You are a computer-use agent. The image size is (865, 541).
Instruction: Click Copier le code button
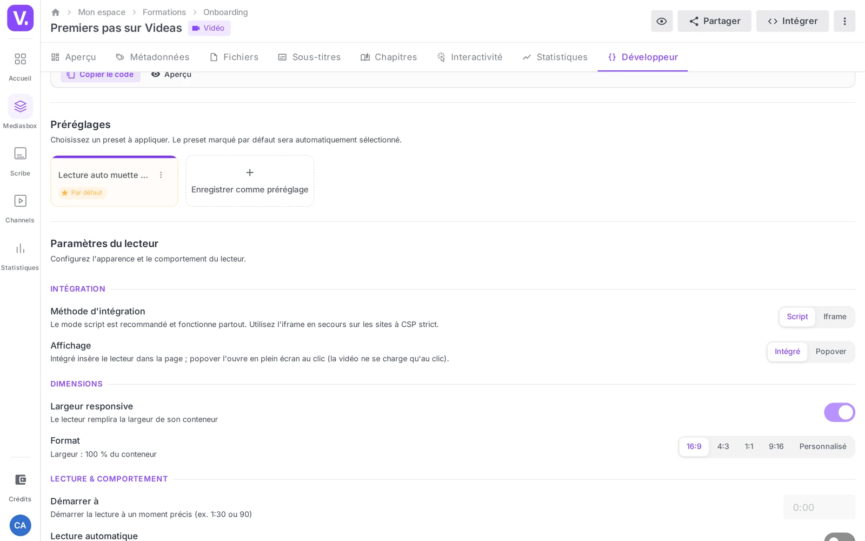(101, 75)
